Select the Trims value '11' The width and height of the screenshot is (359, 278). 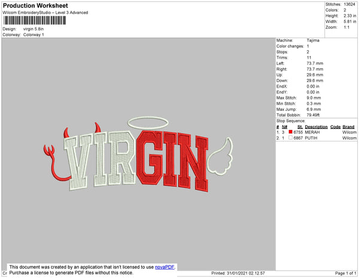(309, 58)
